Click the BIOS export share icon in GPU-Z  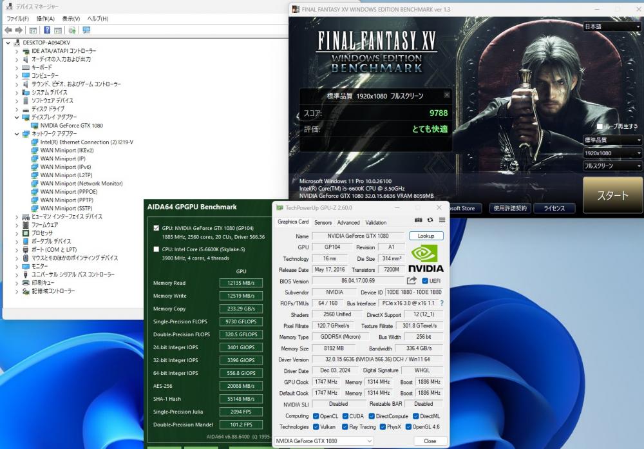tap(412, 281)
